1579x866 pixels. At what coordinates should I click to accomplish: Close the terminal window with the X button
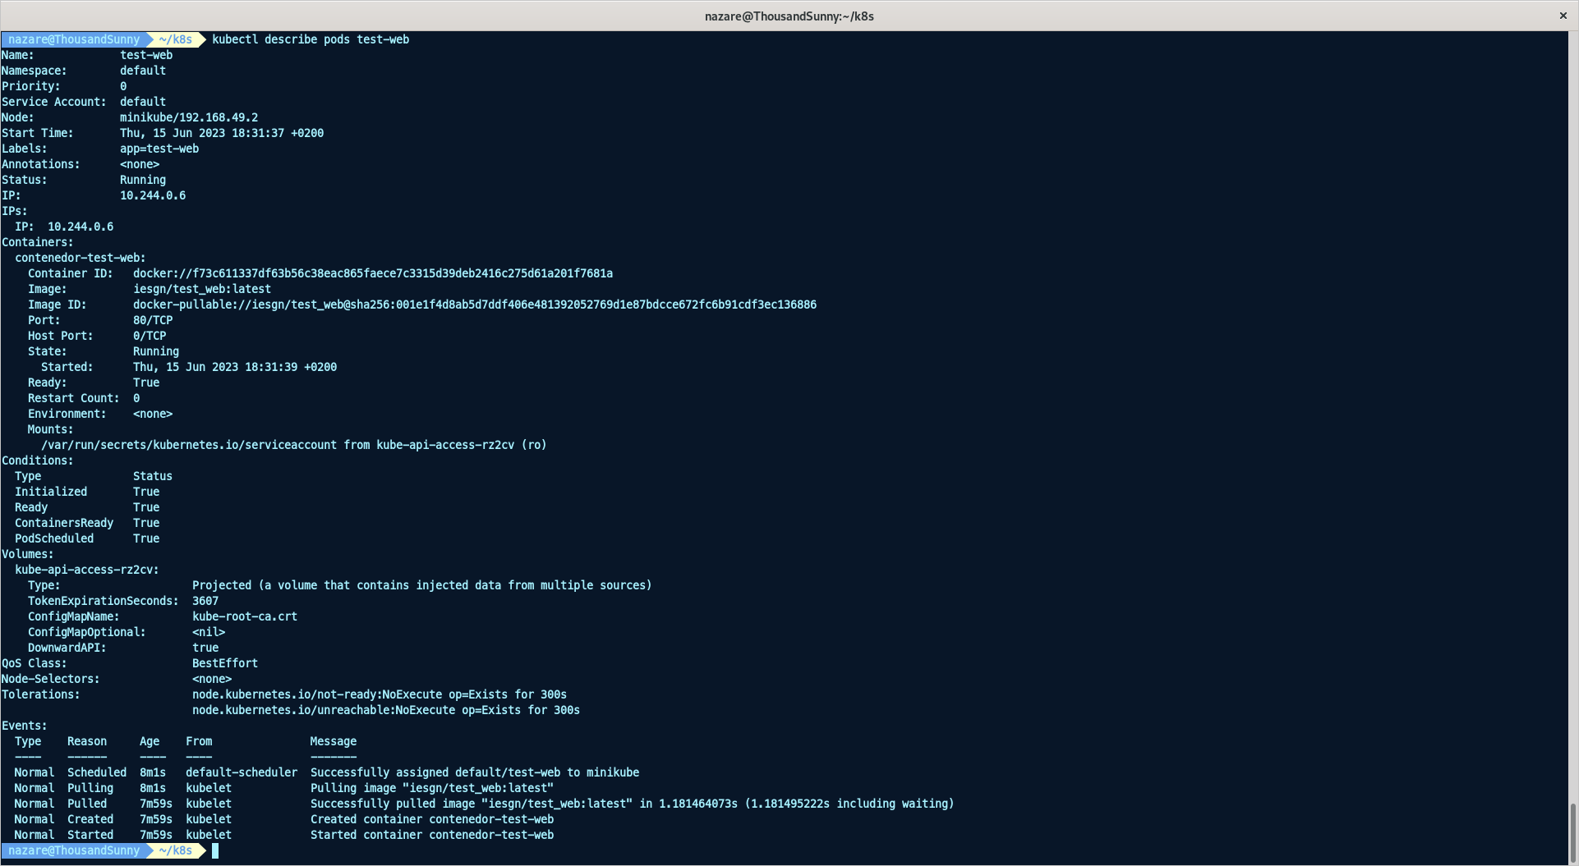pos(1563,16)
